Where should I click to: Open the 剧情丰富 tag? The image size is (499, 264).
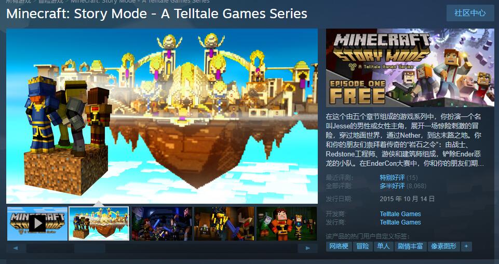pos(410,246)
